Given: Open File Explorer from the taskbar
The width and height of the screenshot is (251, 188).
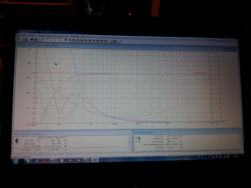Looking at the screenshot, I should pos(28,161).
